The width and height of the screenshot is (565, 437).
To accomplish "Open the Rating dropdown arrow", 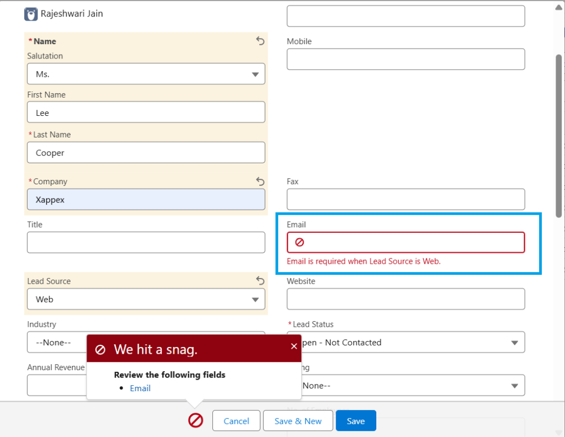I will pyautogui.click(x=514, y=386).
